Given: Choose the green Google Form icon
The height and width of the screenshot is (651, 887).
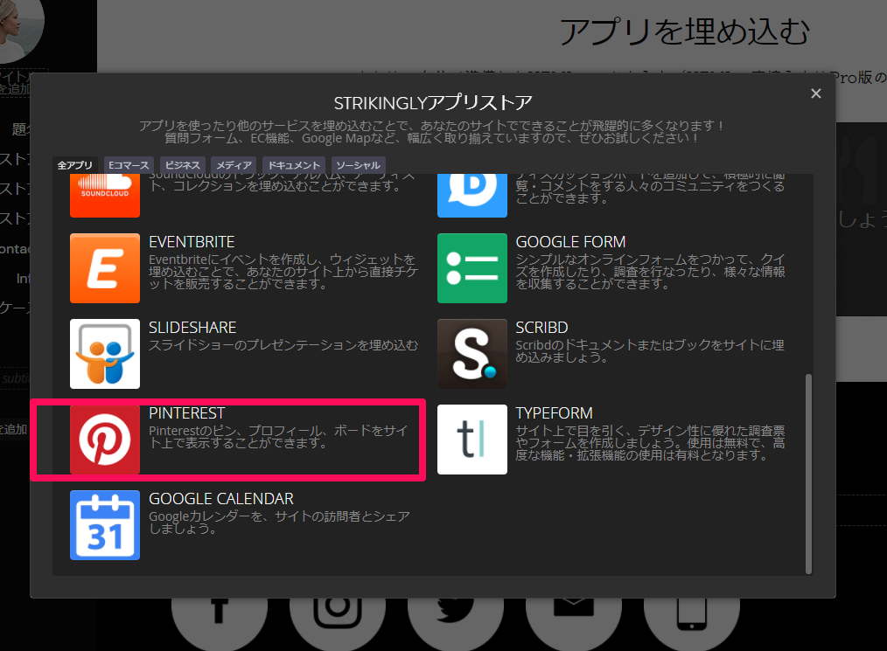Looking at the screenshot, I should pyautogui.click(x=471, y=268).
